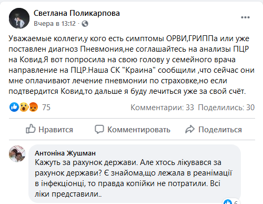Click the public globe privacy icon
Viewport: 263px width, 204px height.
[x=85, y=24]
